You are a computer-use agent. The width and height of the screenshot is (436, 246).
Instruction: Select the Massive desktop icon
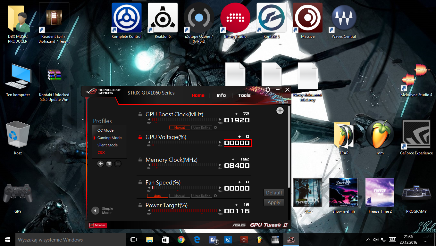[x=308, y=21]
